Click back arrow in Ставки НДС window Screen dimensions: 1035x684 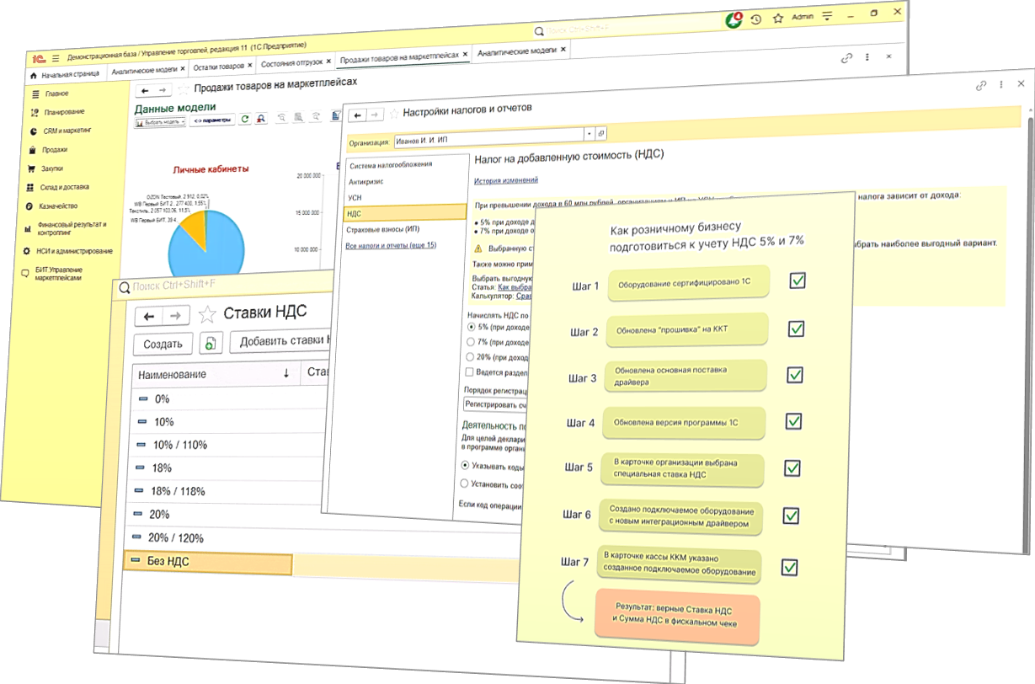(x=149, y=316)
